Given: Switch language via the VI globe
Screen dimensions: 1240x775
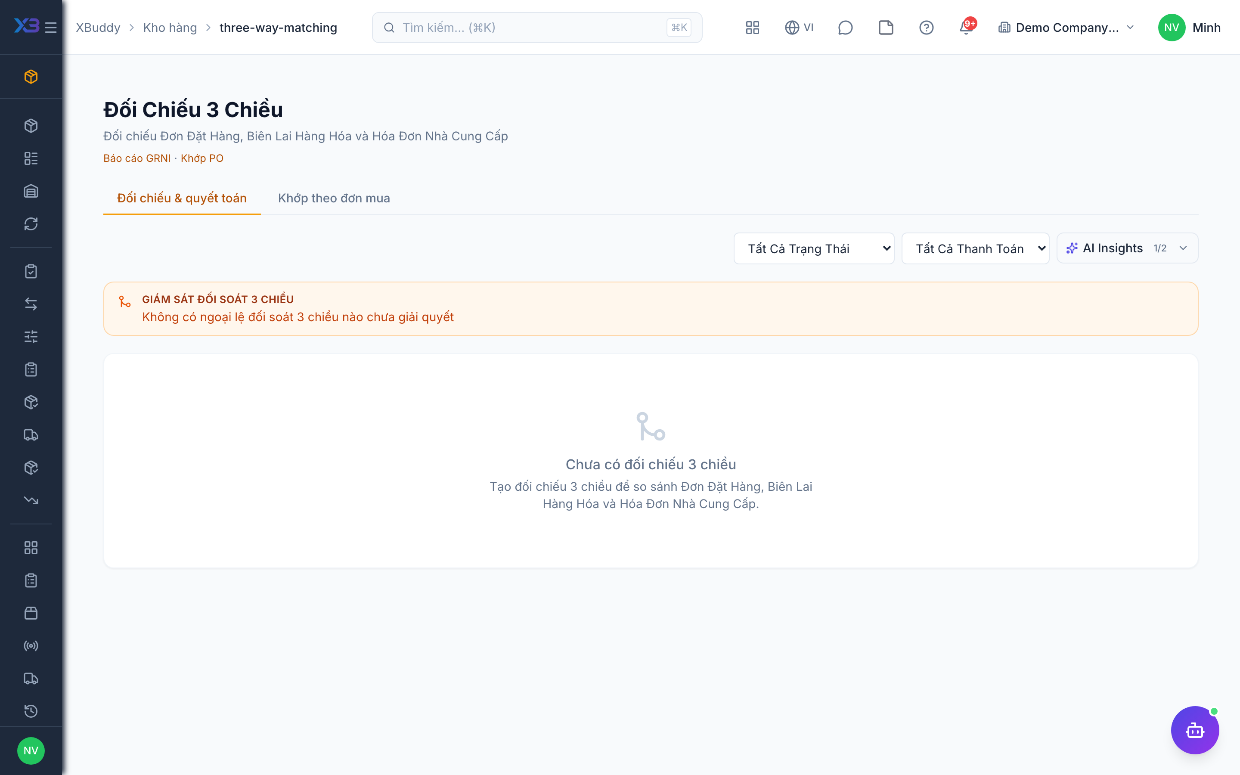Looking at the screenshot, I should pos(800,27).
